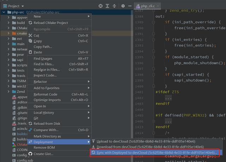
Task: Click the collapse all icon in Project toolbar
Action: [x=114, y=6]
